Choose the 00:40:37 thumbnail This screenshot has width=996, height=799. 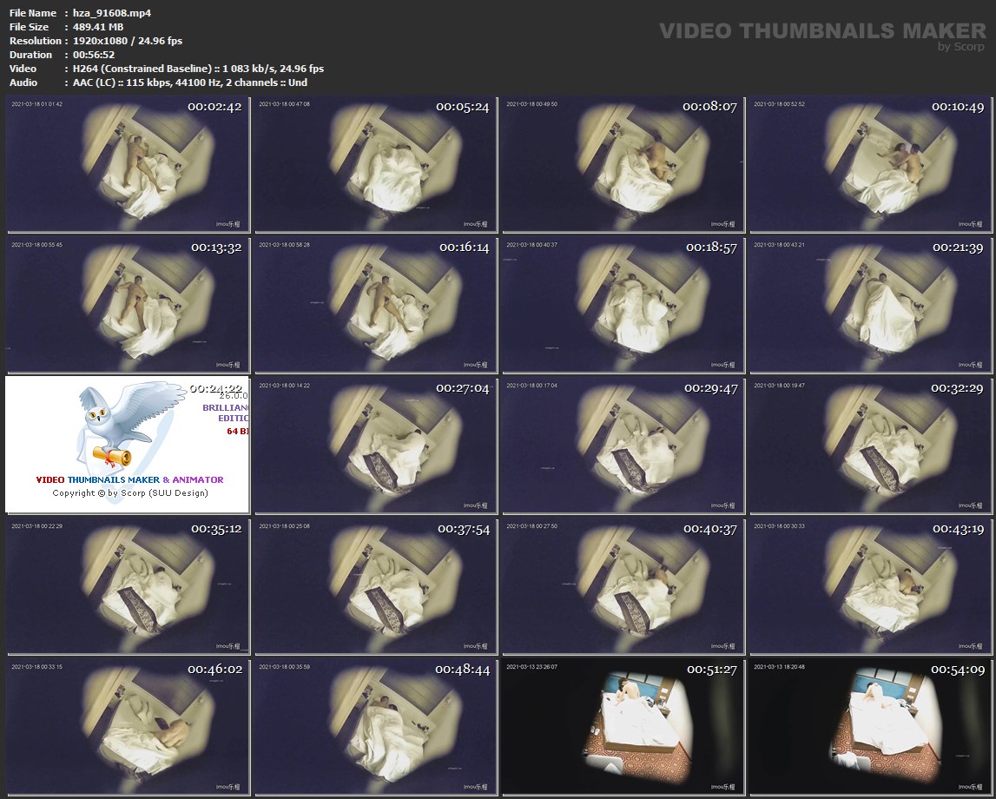coord(623,586)
